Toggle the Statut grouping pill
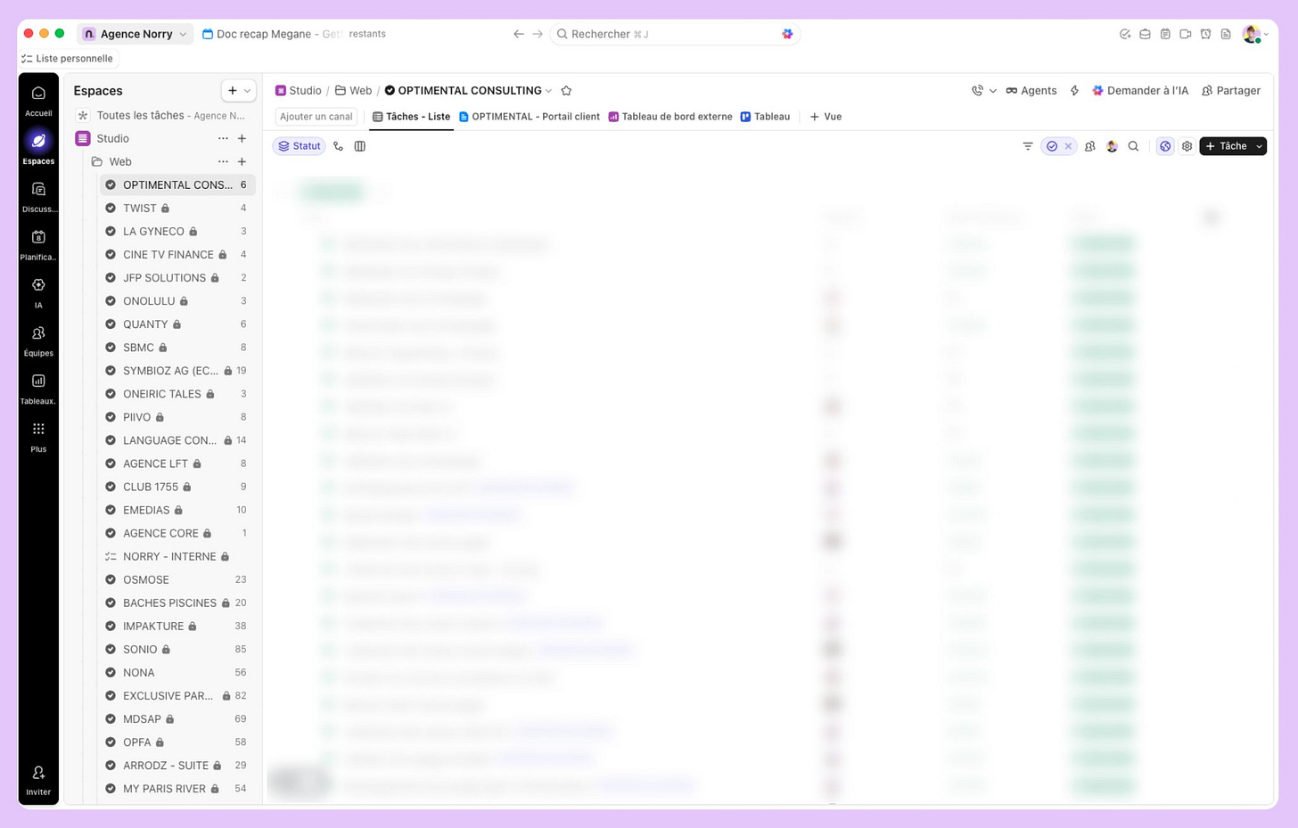The width and height of the screenshot is (1298, 828). coord(300,146)
